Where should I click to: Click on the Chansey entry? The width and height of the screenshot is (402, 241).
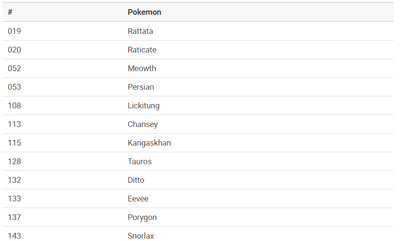click(x=142, y=124)
